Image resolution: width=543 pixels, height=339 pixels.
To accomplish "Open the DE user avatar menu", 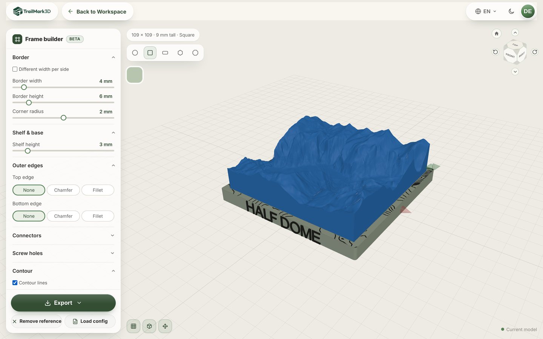I will (528, 11).
